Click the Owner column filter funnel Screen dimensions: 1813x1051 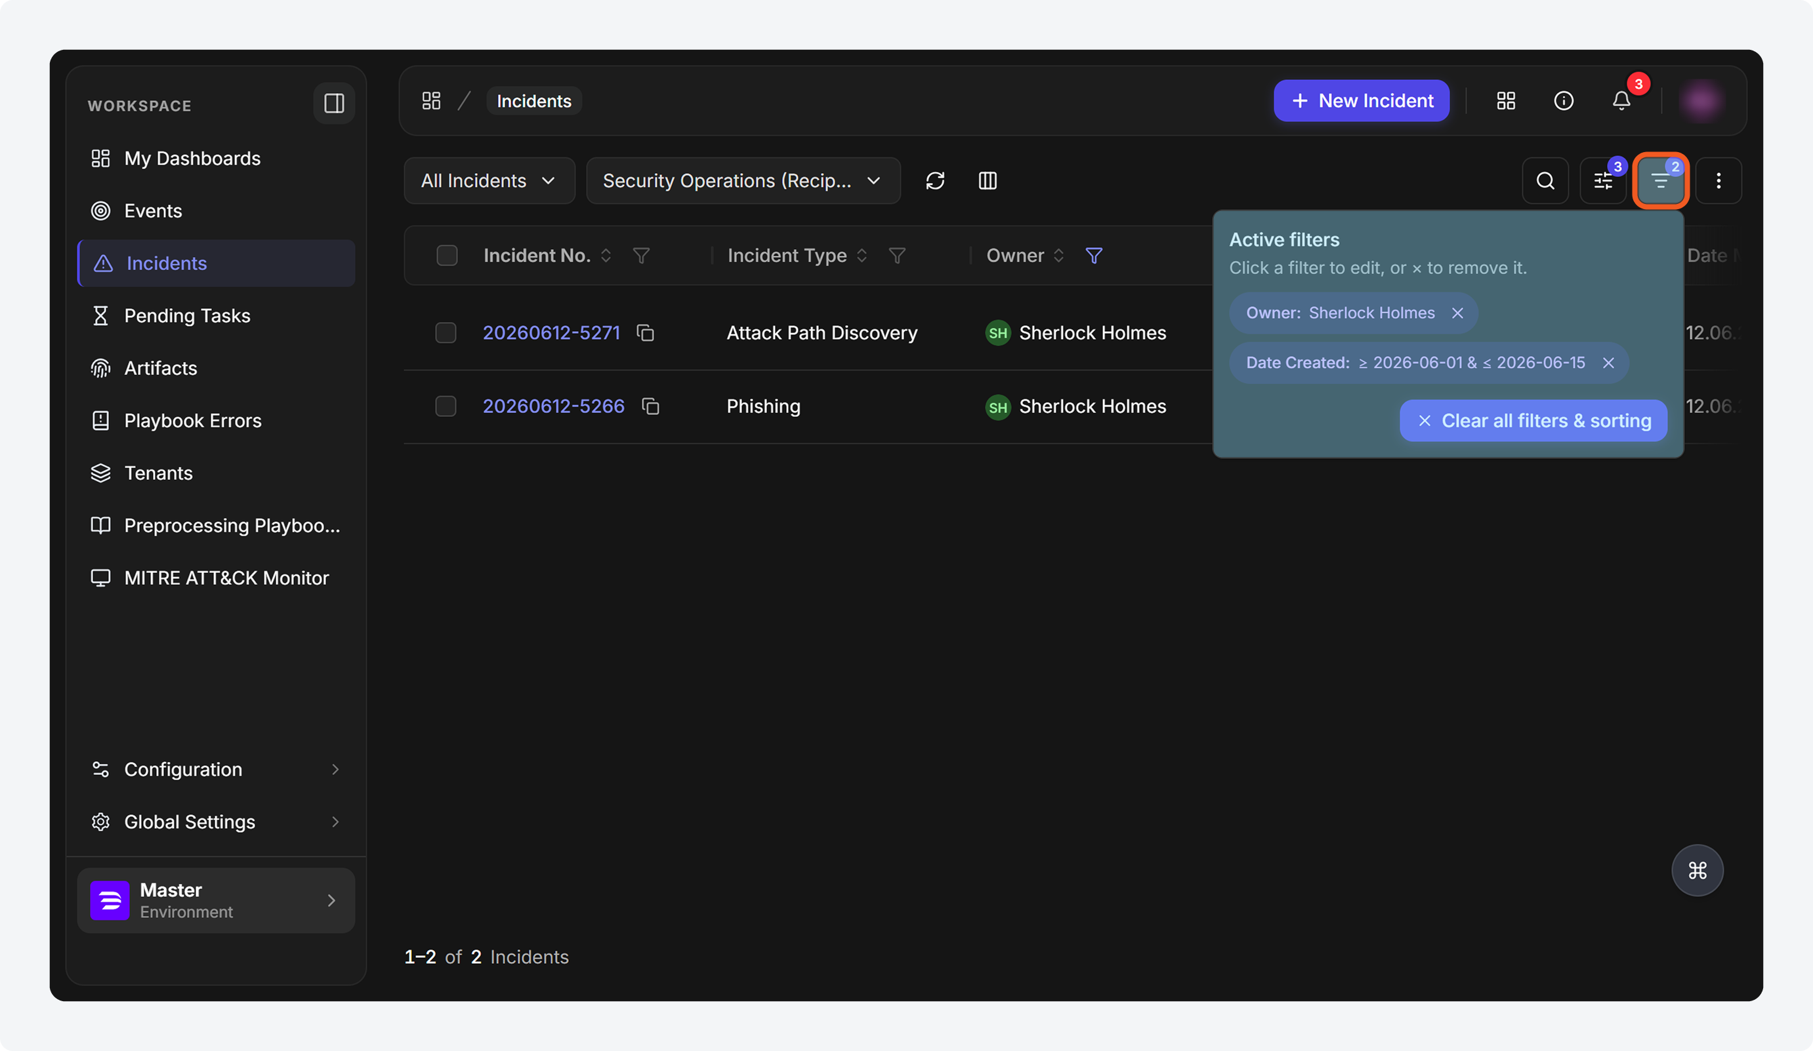click(x=1094, y=255)
